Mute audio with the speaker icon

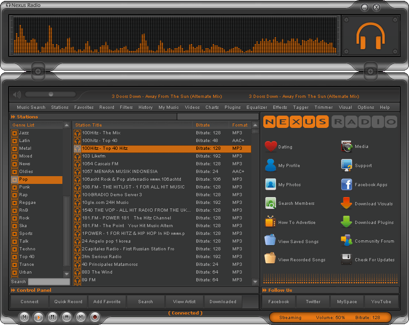[x=17, y=95]
